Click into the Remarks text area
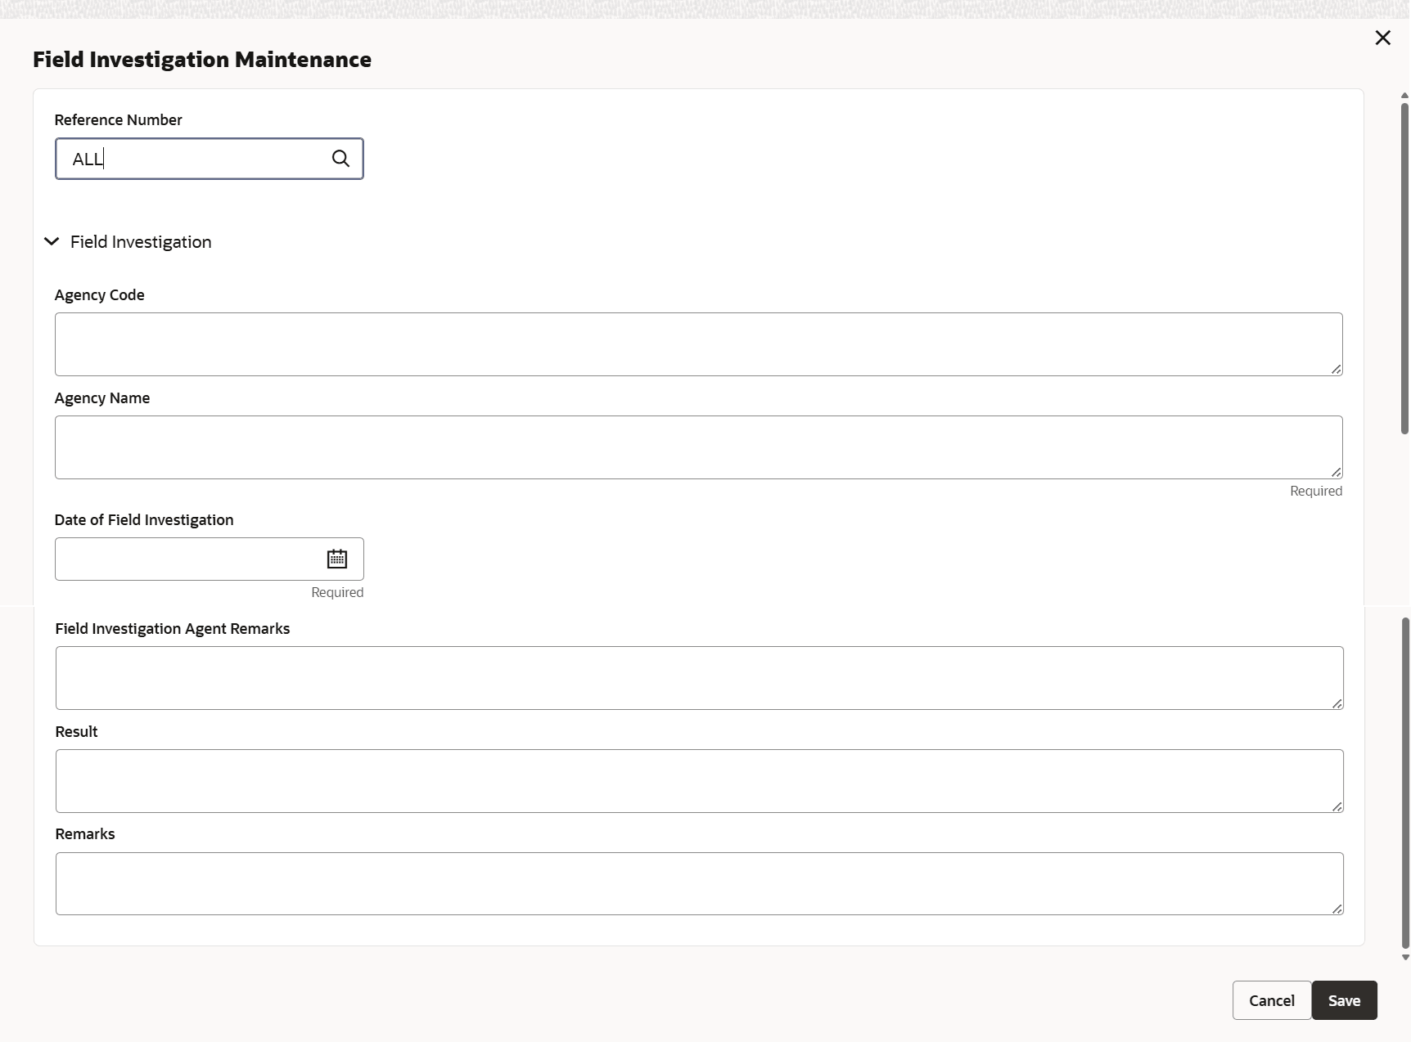This screenshot has width=1411, height=1042. (700, 884)
